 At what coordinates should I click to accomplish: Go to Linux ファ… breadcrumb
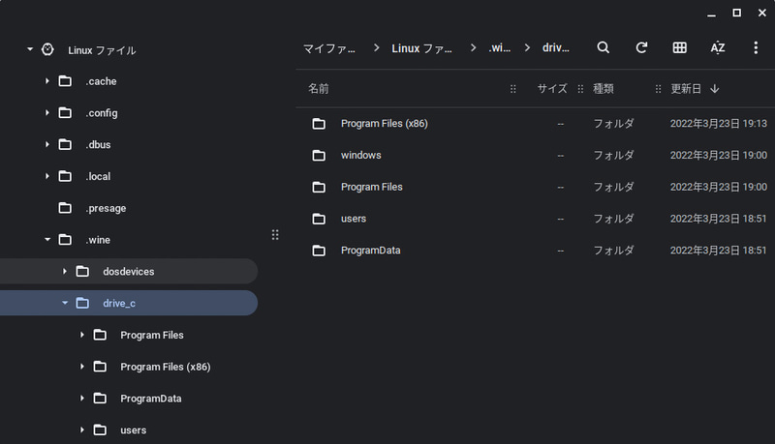coord(421,48)
